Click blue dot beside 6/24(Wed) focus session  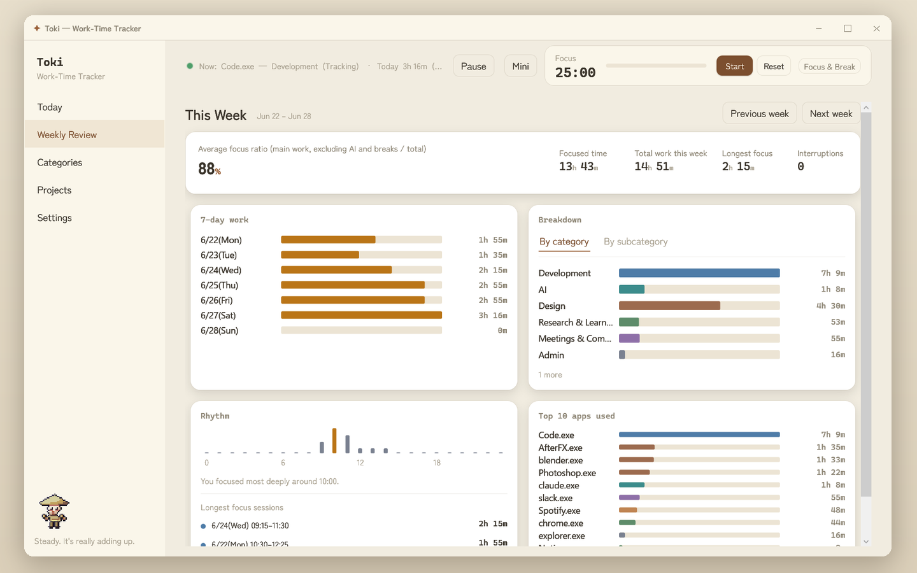click(203, 526)
